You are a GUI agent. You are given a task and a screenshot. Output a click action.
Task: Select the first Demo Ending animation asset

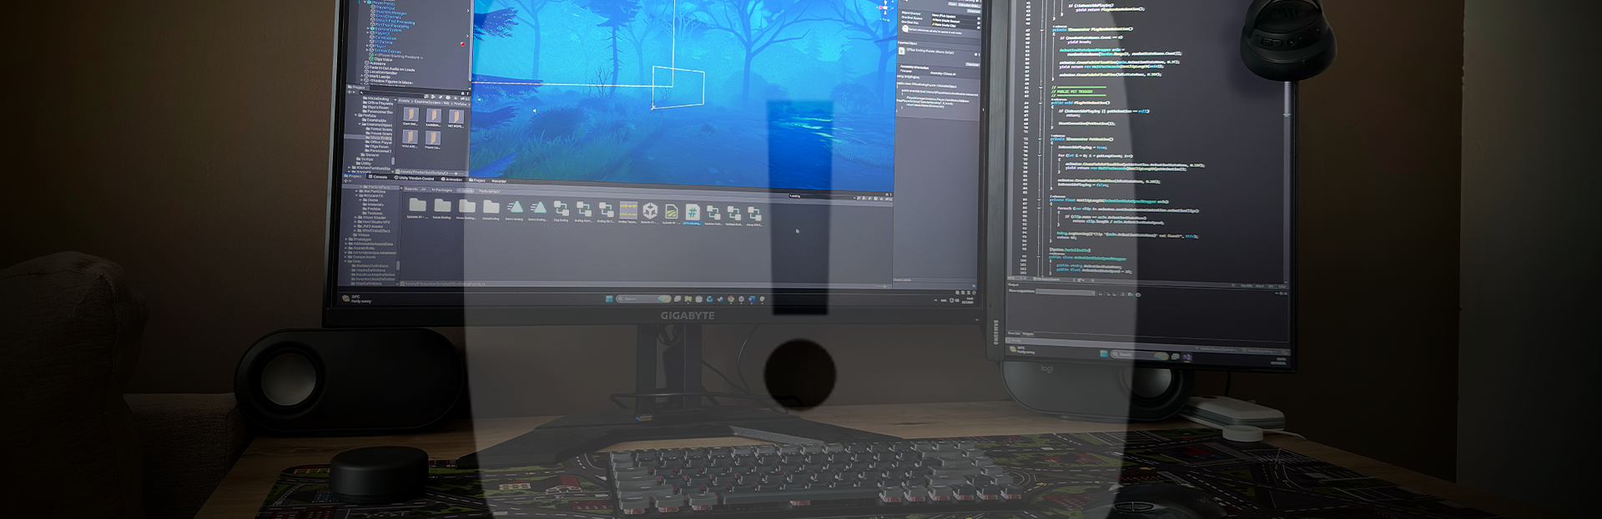point(516,207)
